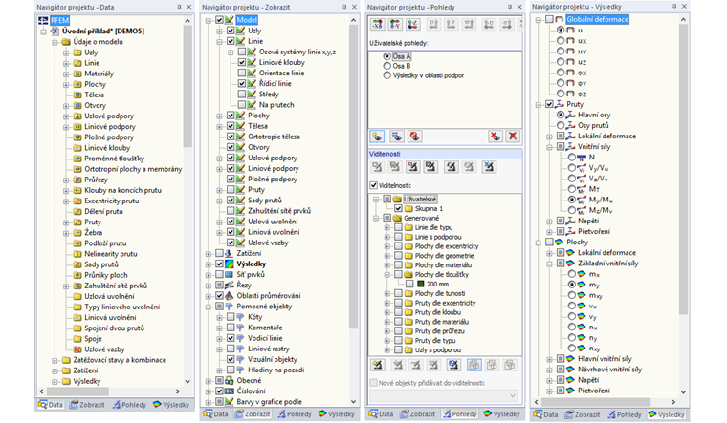Click the third icon in the Viditelnosti toolbar

[412, 166]
